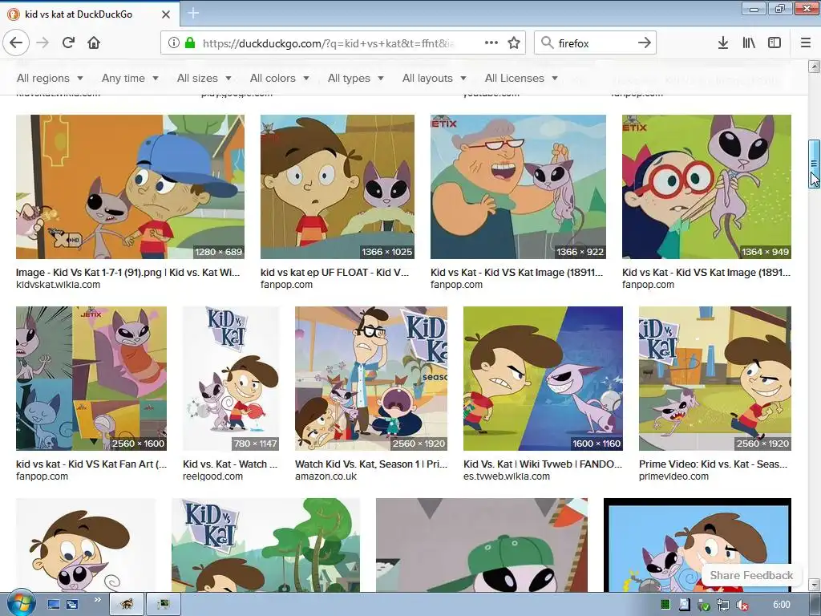
Task: Open the green cap thumbnail in bottom row
Action: tap(482, 545)
